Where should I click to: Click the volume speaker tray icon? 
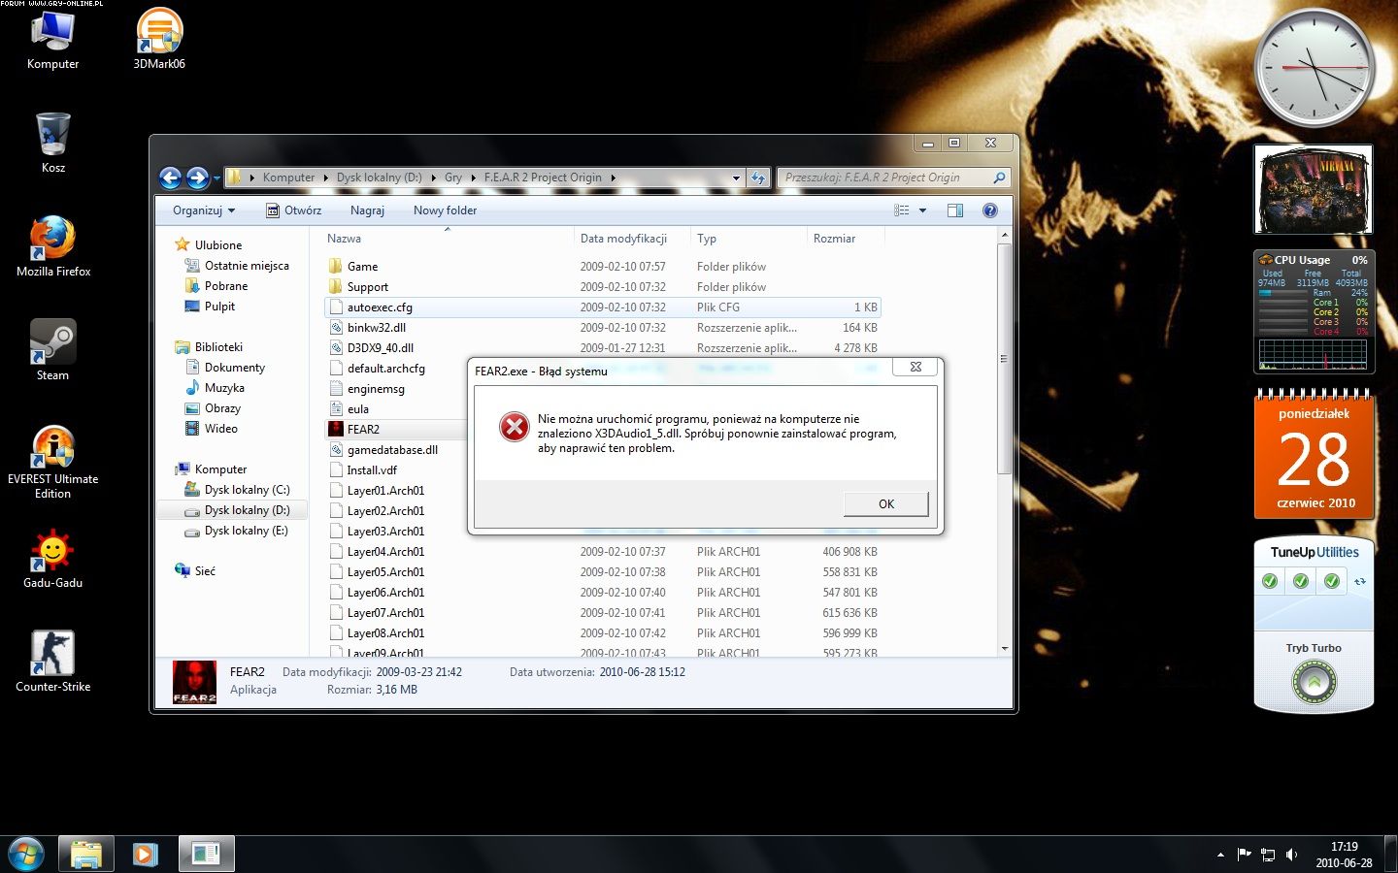click(x=1291, y=855)
